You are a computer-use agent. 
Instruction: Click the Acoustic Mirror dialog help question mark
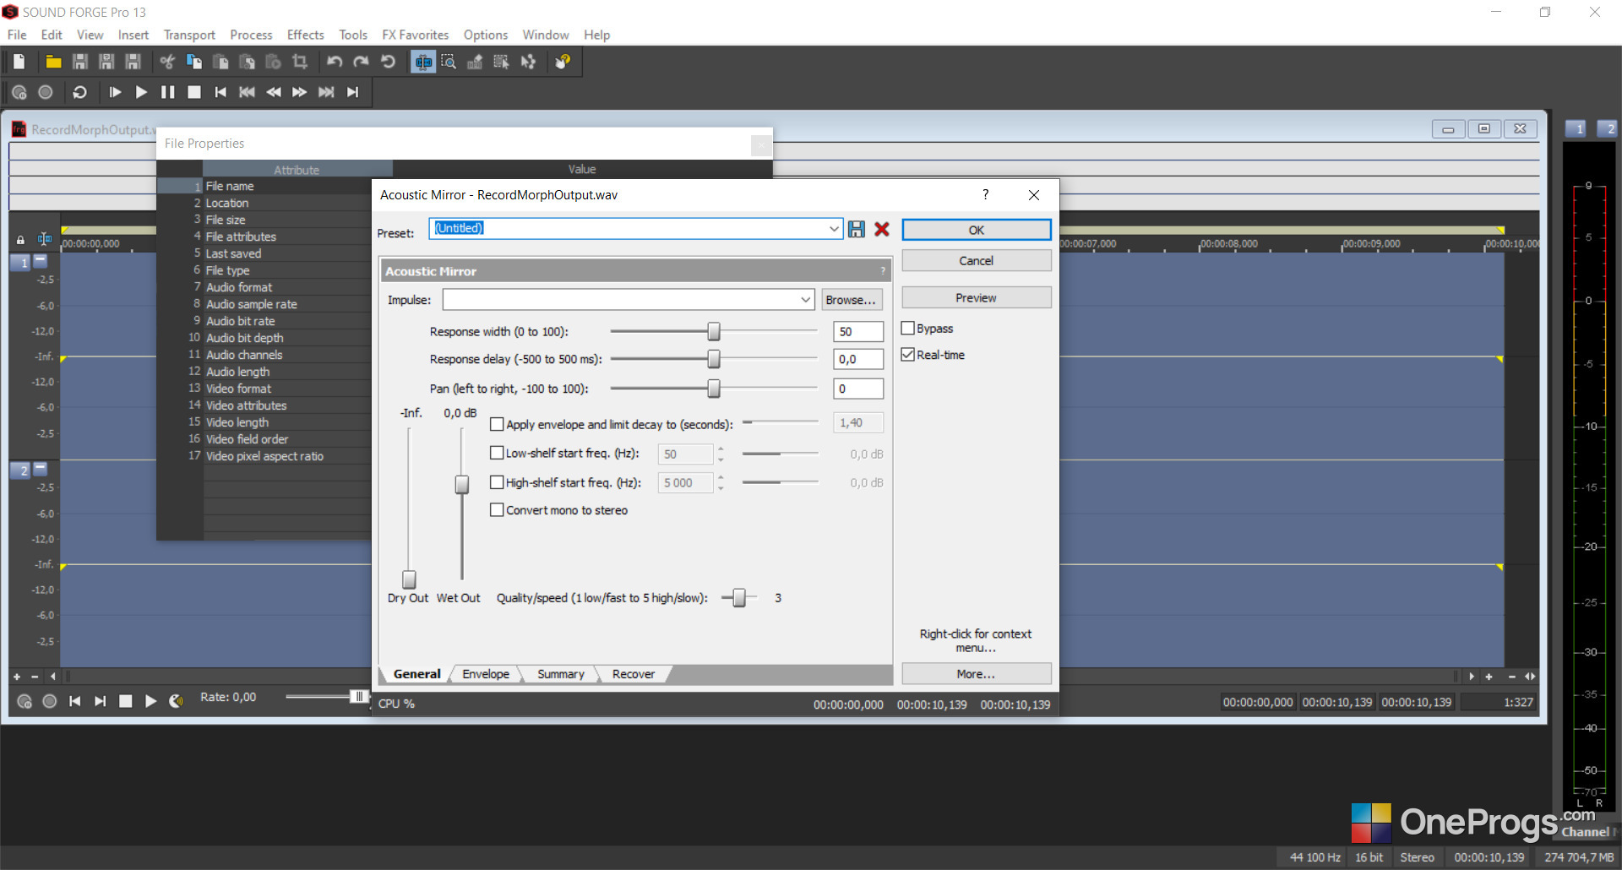pos(985,195)
